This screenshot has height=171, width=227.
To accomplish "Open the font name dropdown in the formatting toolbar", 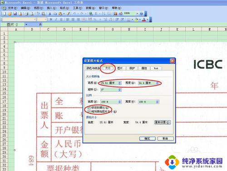I will pyautogui.click(x=35, y=19).
